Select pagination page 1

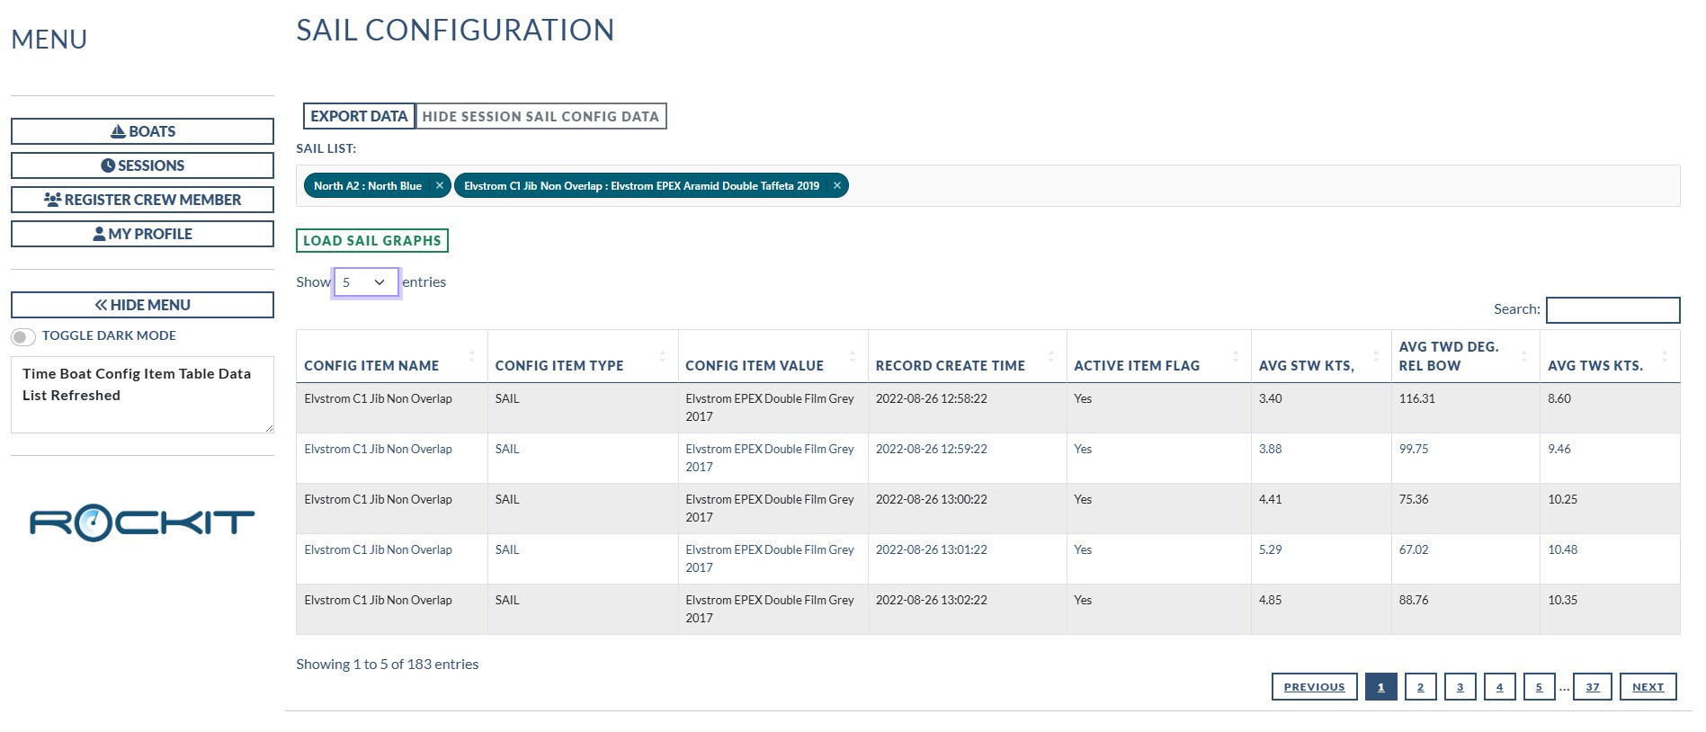[x=1380, y=686]
